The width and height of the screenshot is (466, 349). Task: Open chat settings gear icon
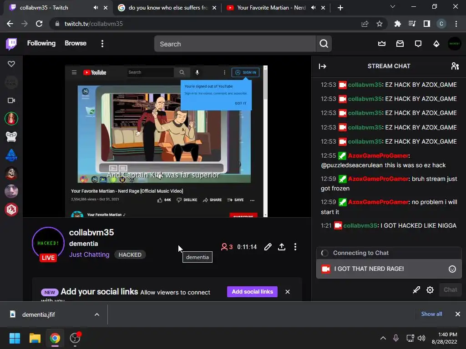click(430, 290)
